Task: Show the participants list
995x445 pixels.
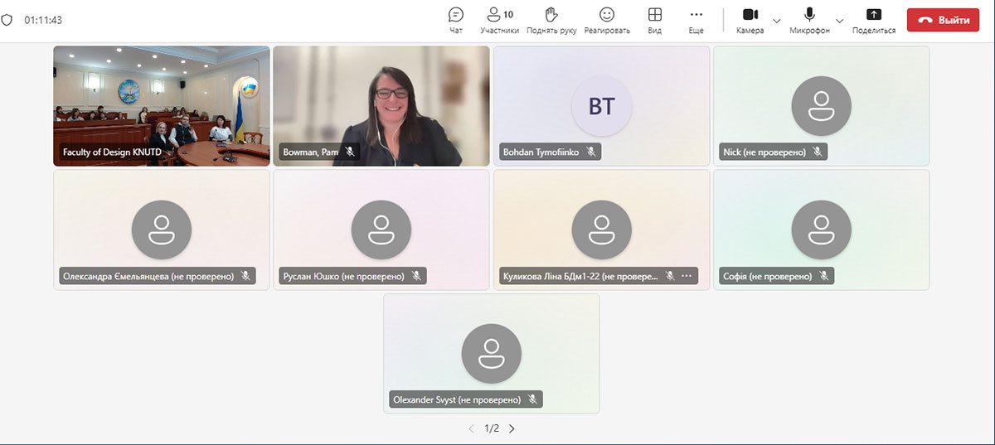Action: [499, 20]
